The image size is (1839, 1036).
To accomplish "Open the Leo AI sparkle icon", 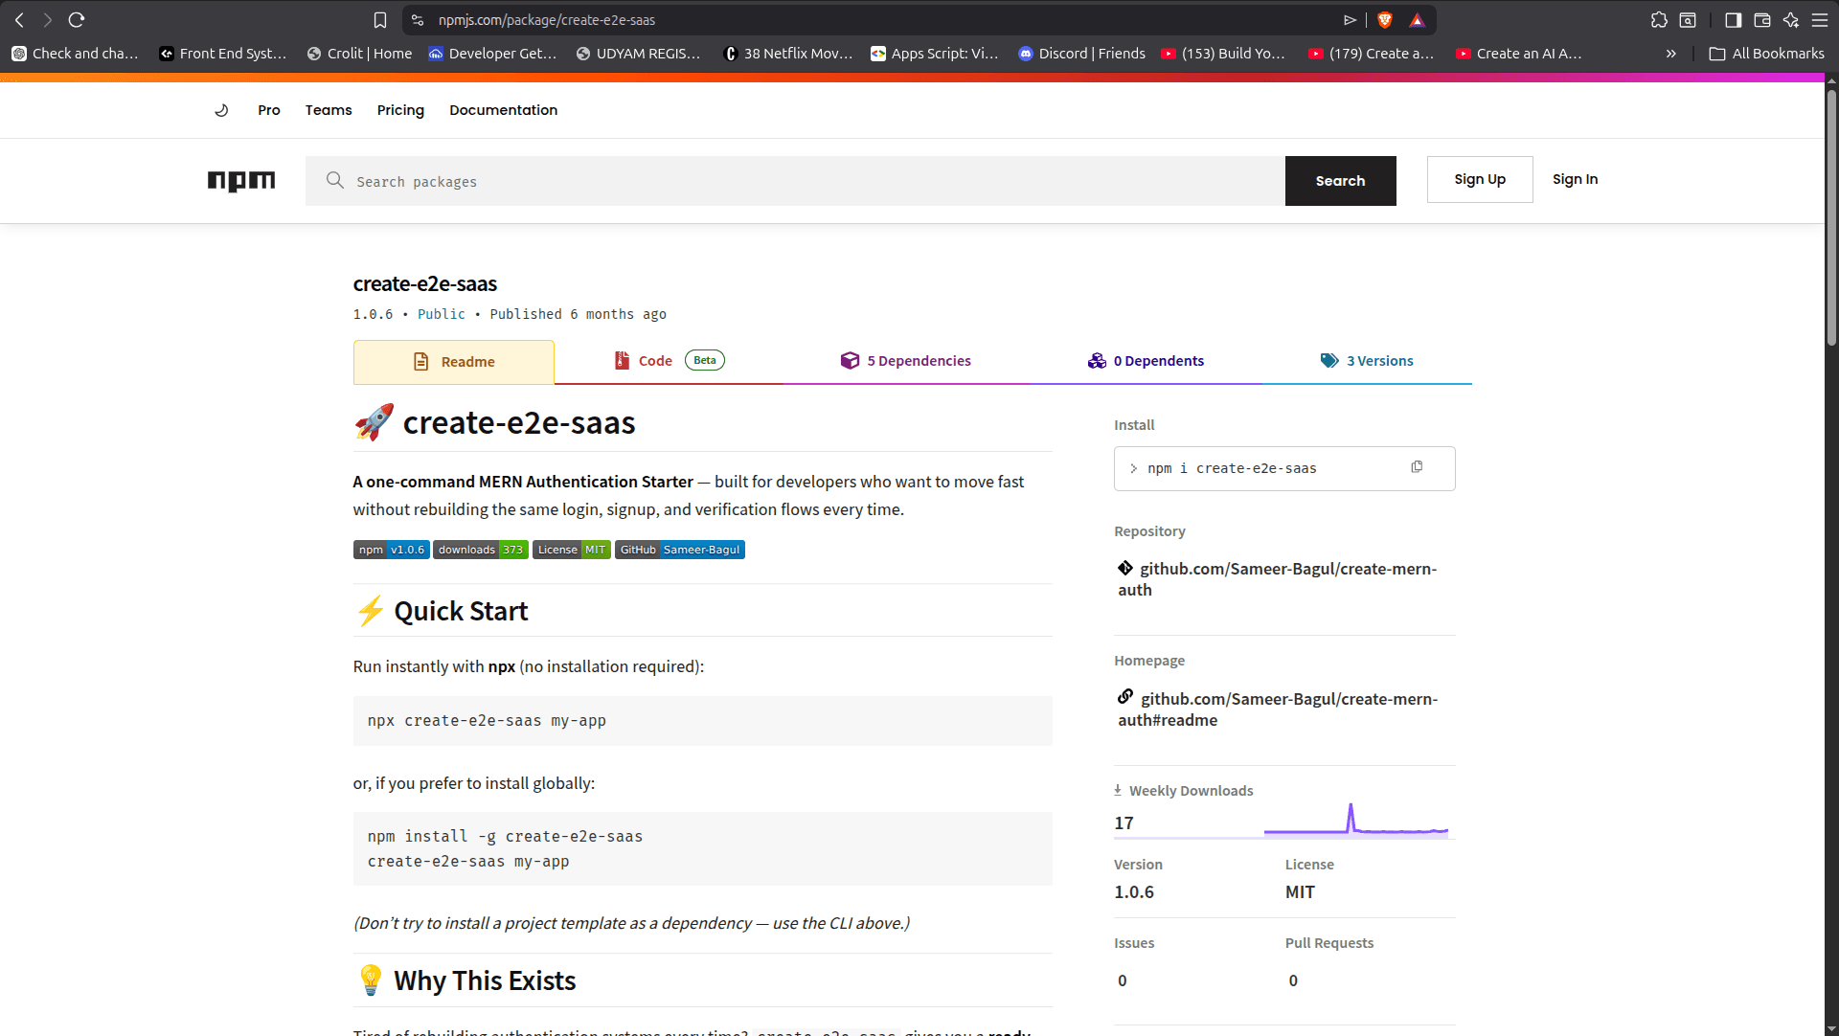I will pos(1790,20).
